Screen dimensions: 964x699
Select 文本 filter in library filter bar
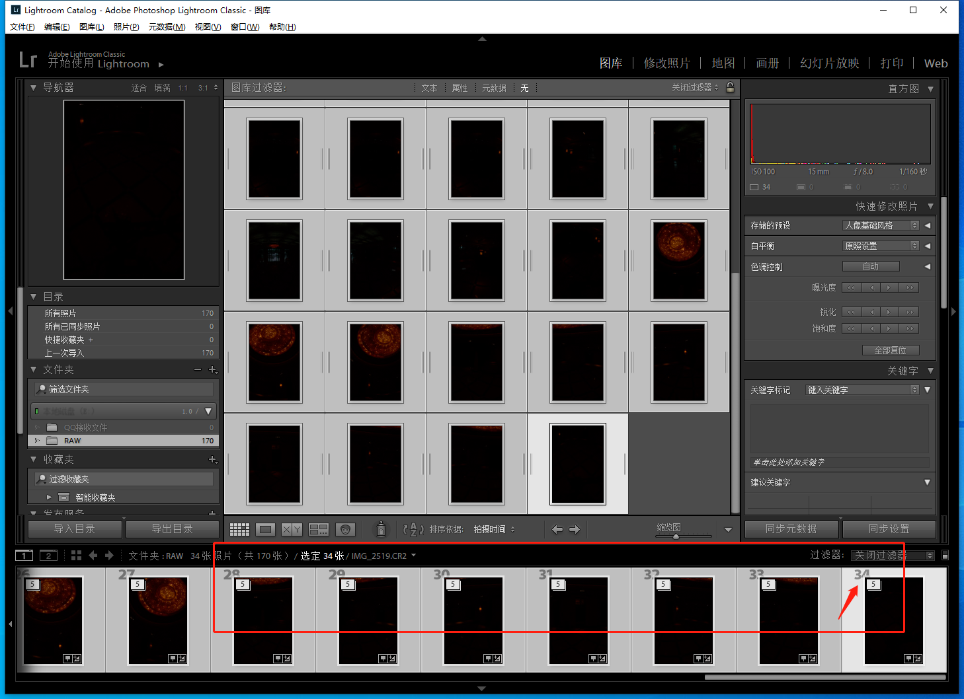(x=429, y=88)
